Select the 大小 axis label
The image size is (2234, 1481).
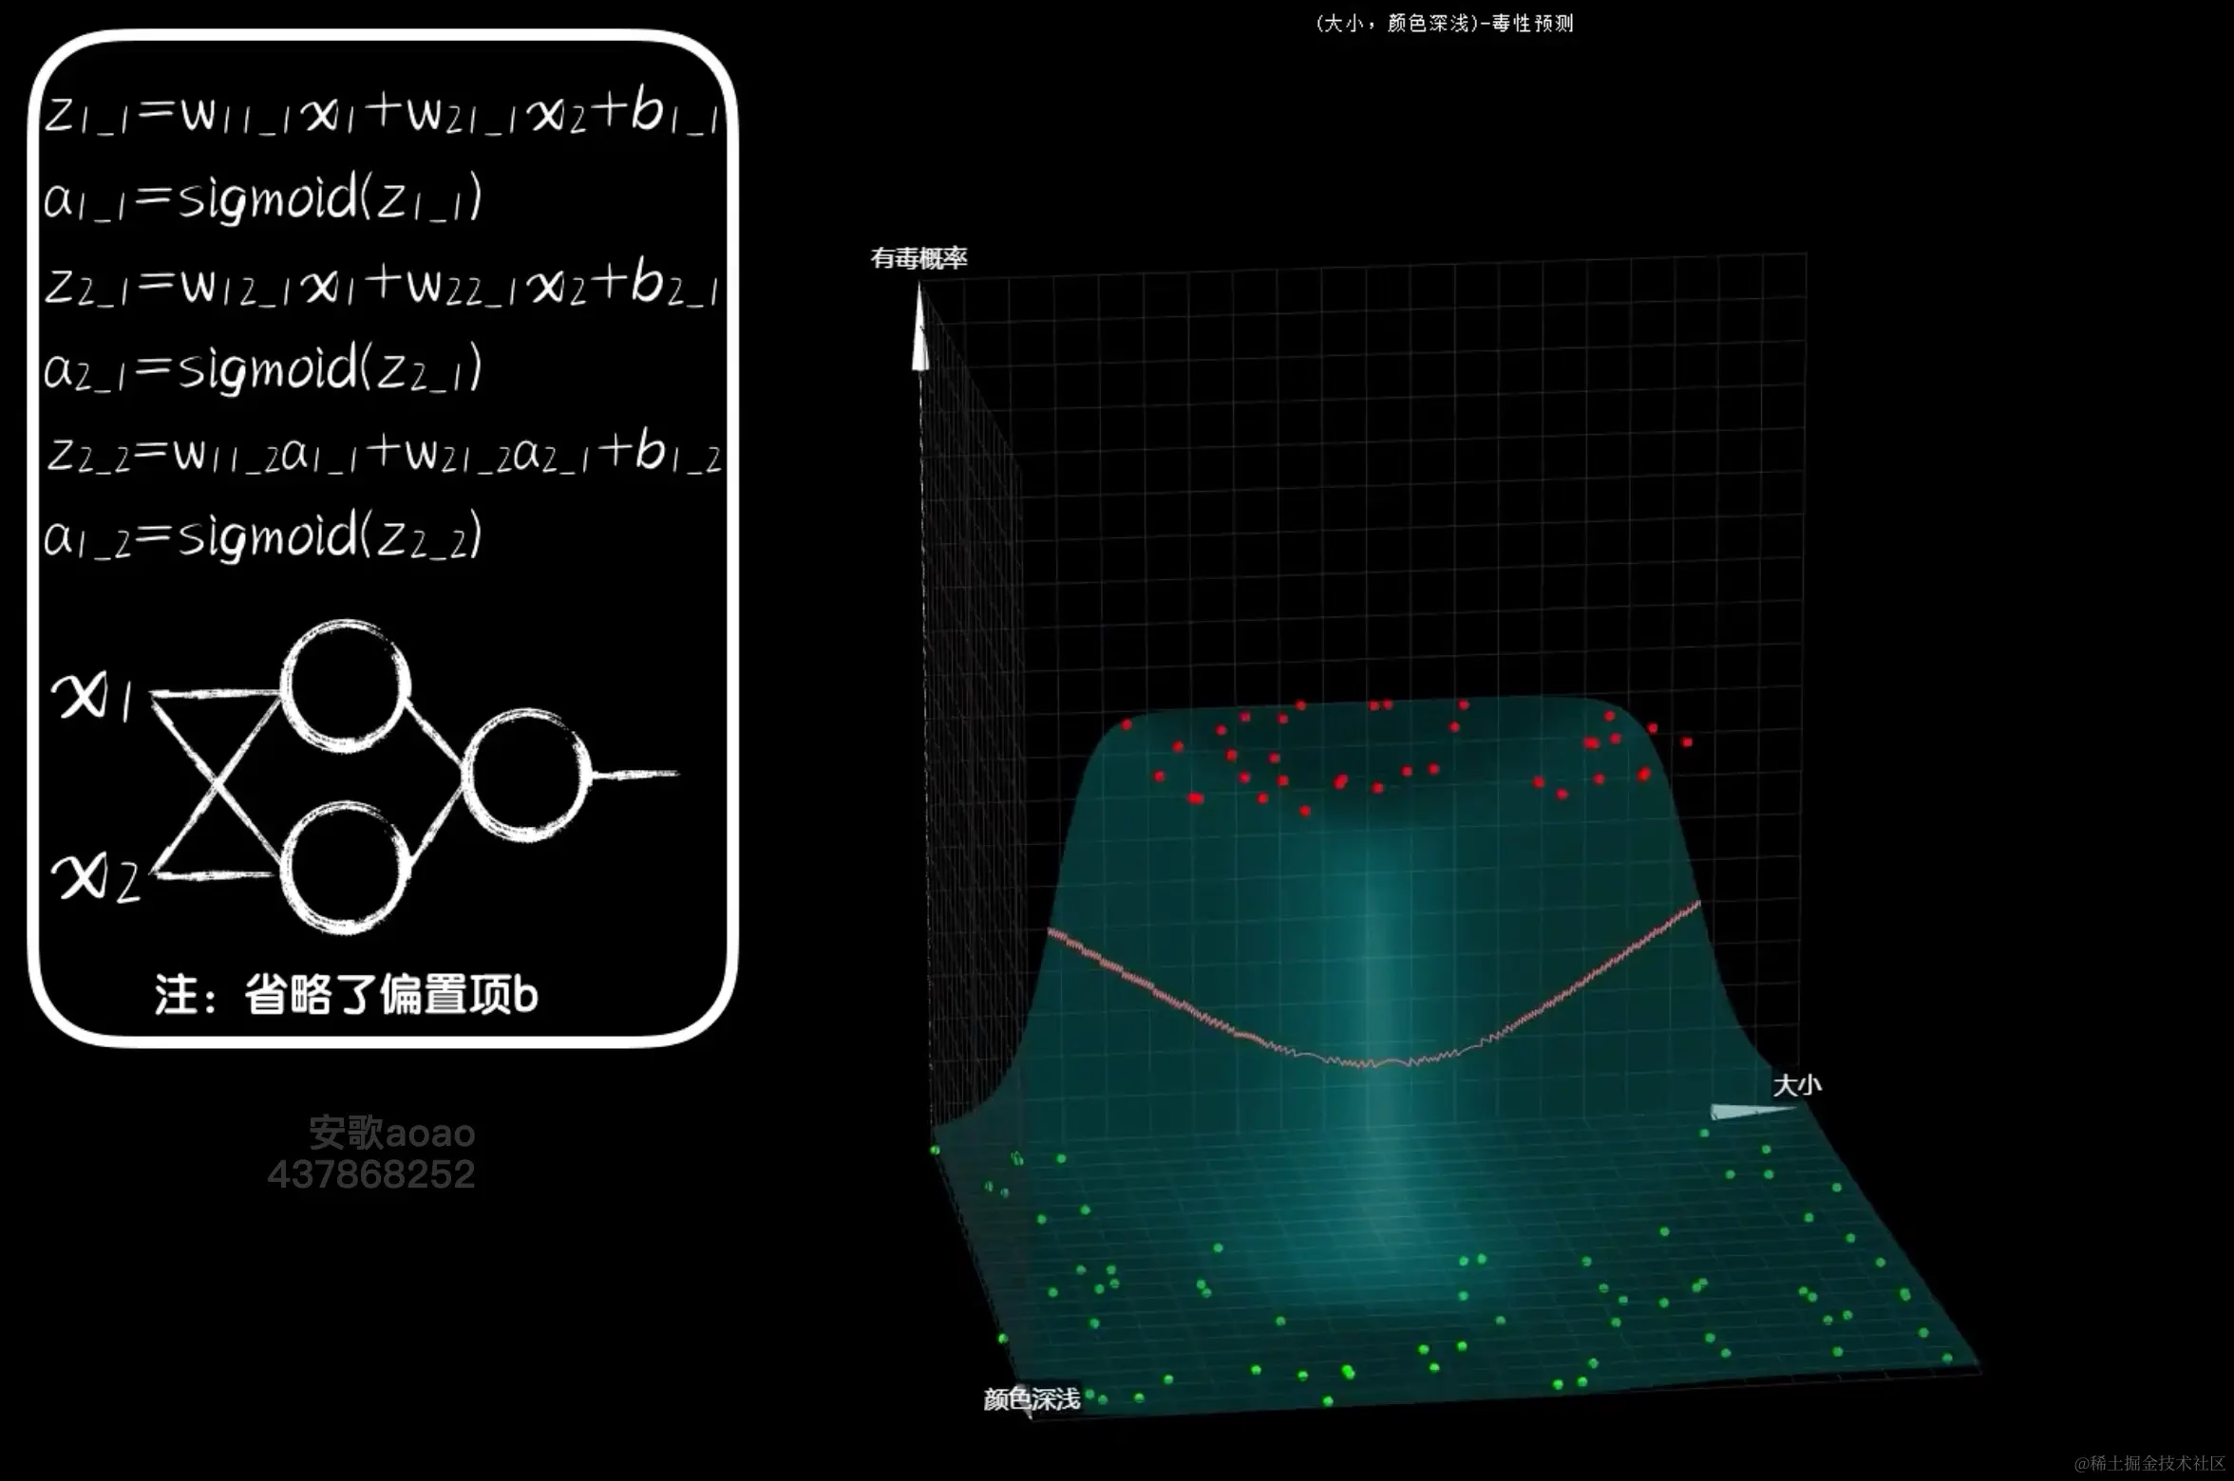[1796, 1084]
